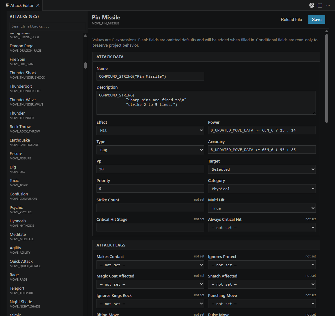This screenshot has height=316, width=335.
Task: Click the Pp field showing 20
Action: coord(150,169)
